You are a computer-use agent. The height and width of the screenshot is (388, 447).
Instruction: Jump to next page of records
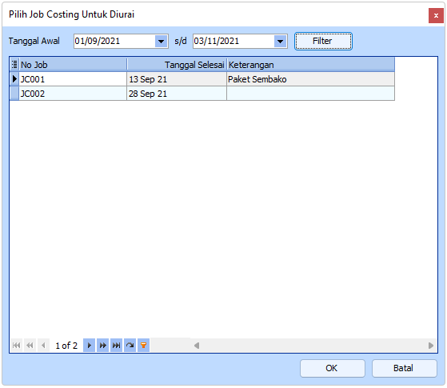point(102,346)
